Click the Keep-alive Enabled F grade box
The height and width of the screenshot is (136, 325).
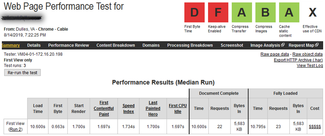tap(218, 13)
